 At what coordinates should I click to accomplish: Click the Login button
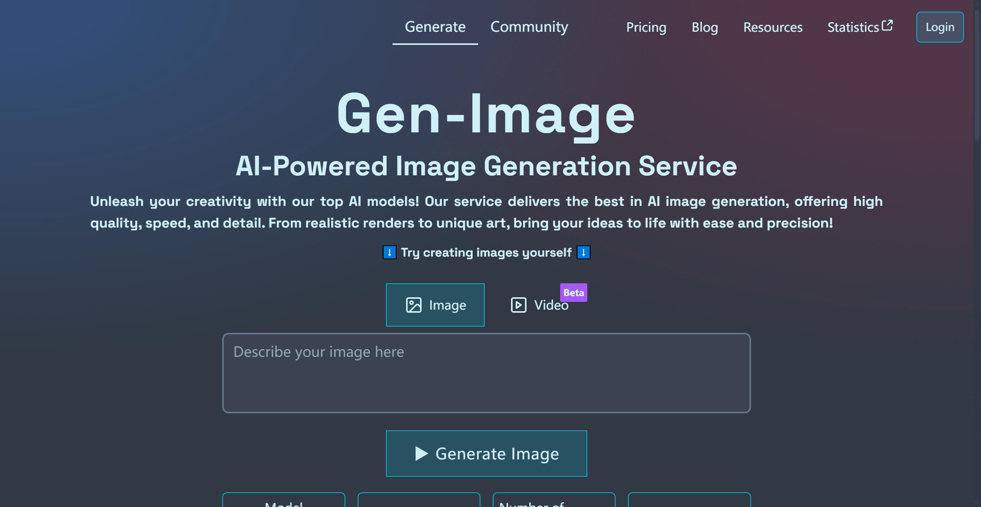(x=940, y=27)
